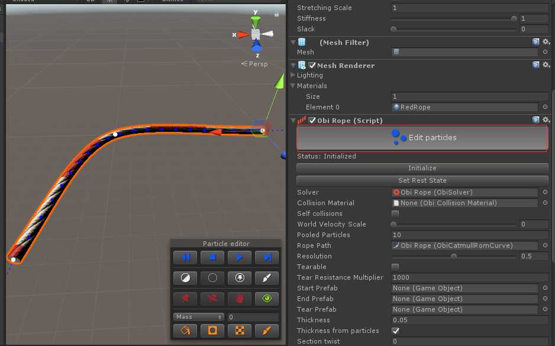
Task: Adjust the World Velocity Scale slider handle
Action: pos(393,224)
